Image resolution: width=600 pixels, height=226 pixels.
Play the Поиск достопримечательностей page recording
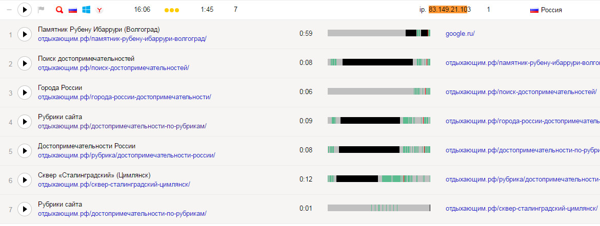coord(25,63)
